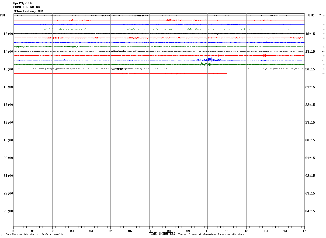Select the 23:00 CDT time label
The width and height of the screenshot is (326, 238).
pos(8,211)
